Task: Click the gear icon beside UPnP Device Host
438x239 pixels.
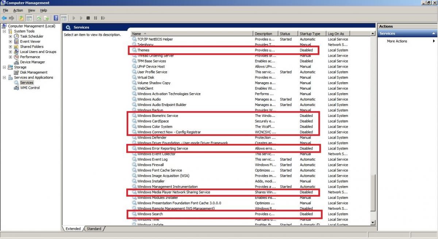Action: [x=134, y=67]
